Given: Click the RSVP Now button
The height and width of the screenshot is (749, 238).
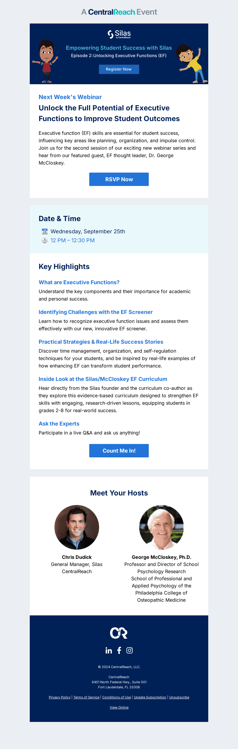Looking at the screenshot, I should [119, 179].
